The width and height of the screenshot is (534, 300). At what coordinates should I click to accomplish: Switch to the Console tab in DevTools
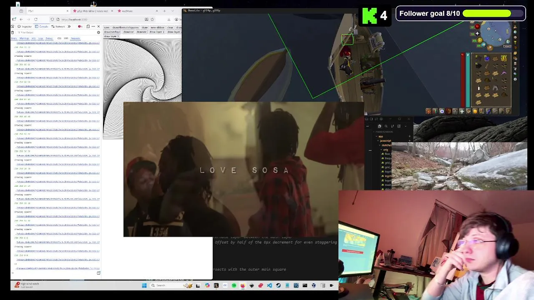point(41,27)
